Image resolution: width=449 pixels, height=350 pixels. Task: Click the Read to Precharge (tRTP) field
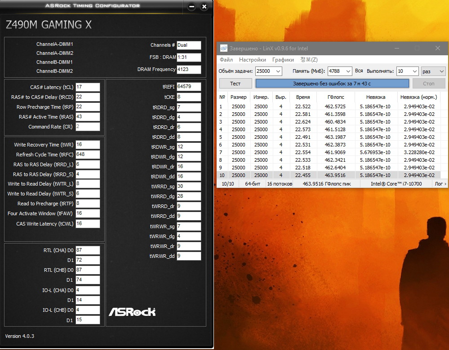point(88,204)
